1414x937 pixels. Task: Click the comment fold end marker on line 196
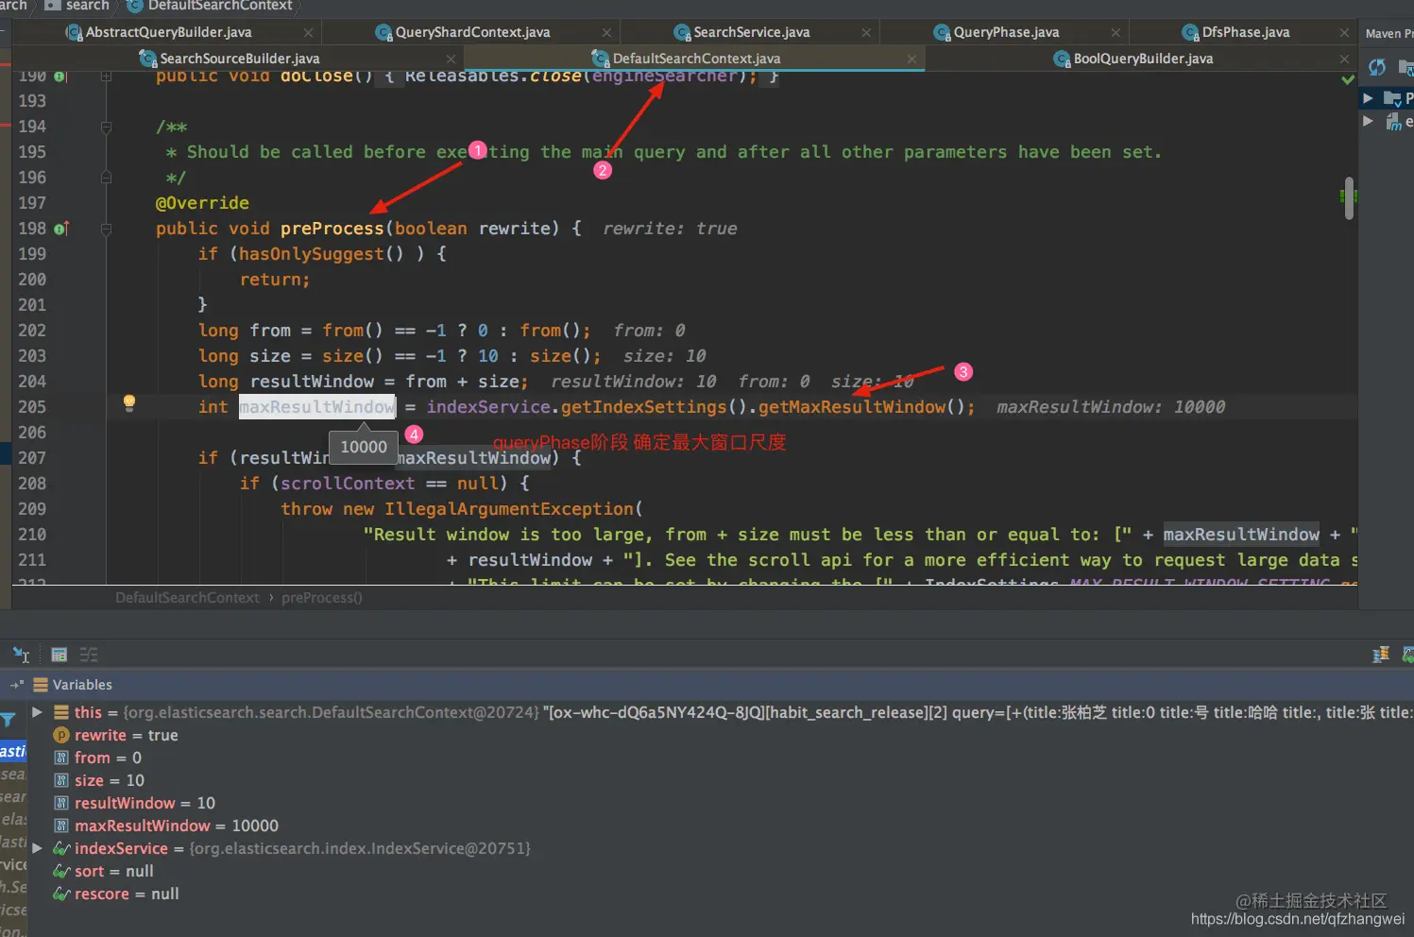(106, 178)
